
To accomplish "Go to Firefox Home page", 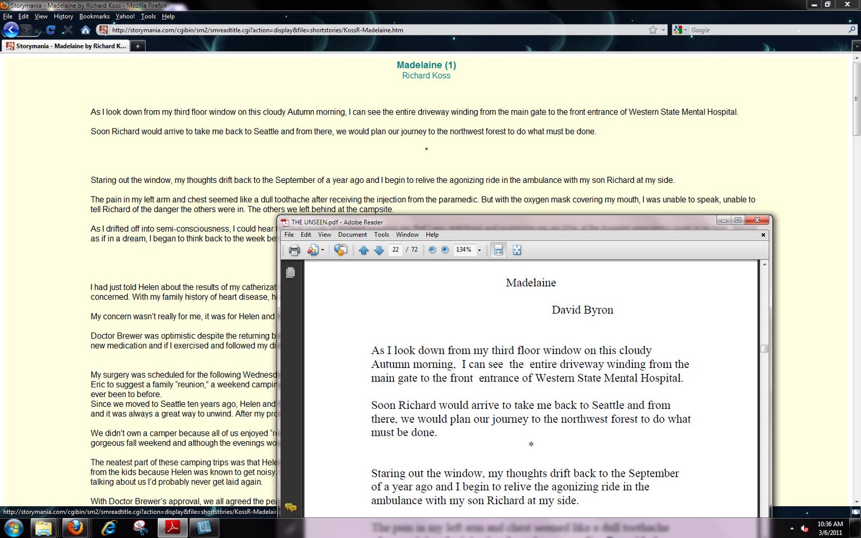I will coord(85,30).
